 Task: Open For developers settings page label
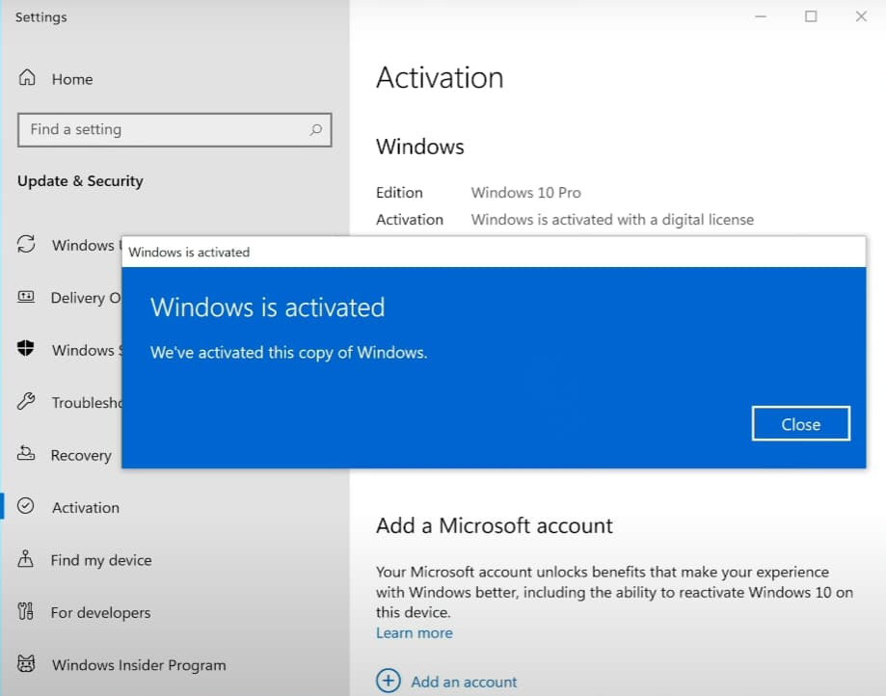101,613
